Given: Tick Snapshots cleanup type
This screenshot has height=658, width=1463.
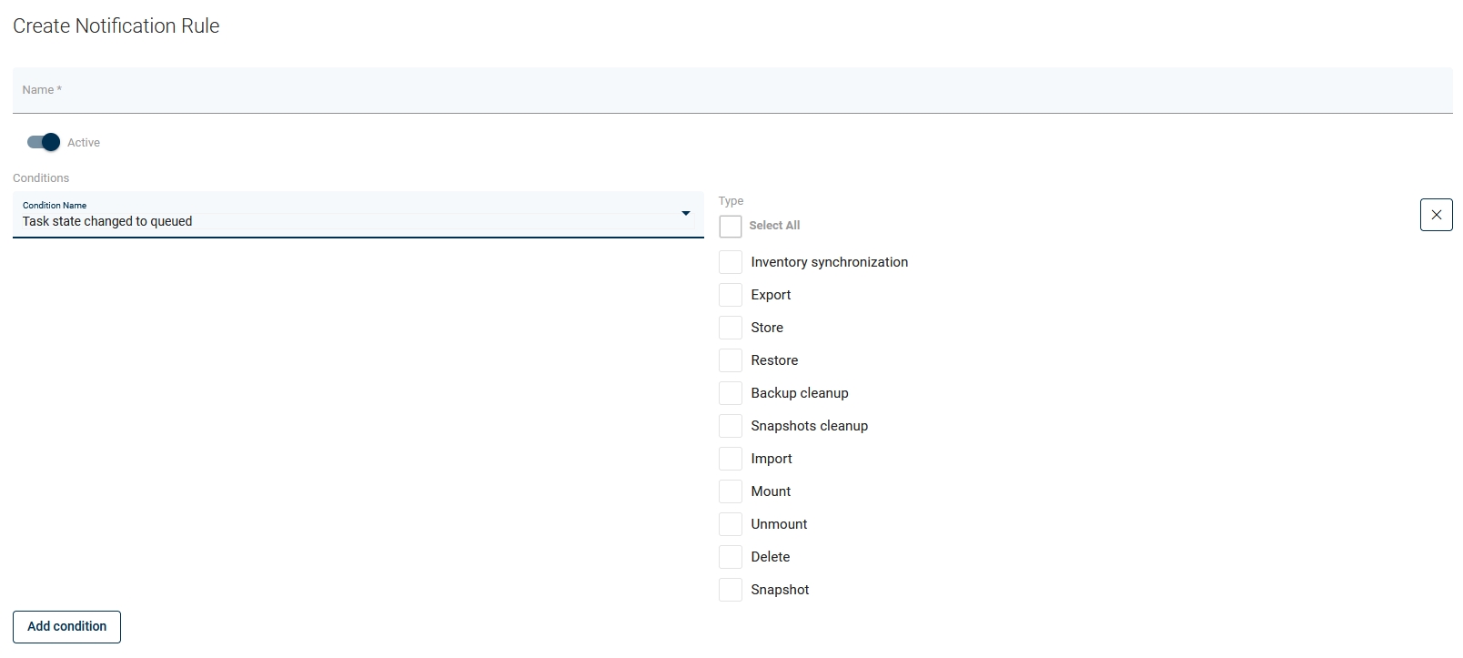Looking at the screenshot, I should click(731, 426).
